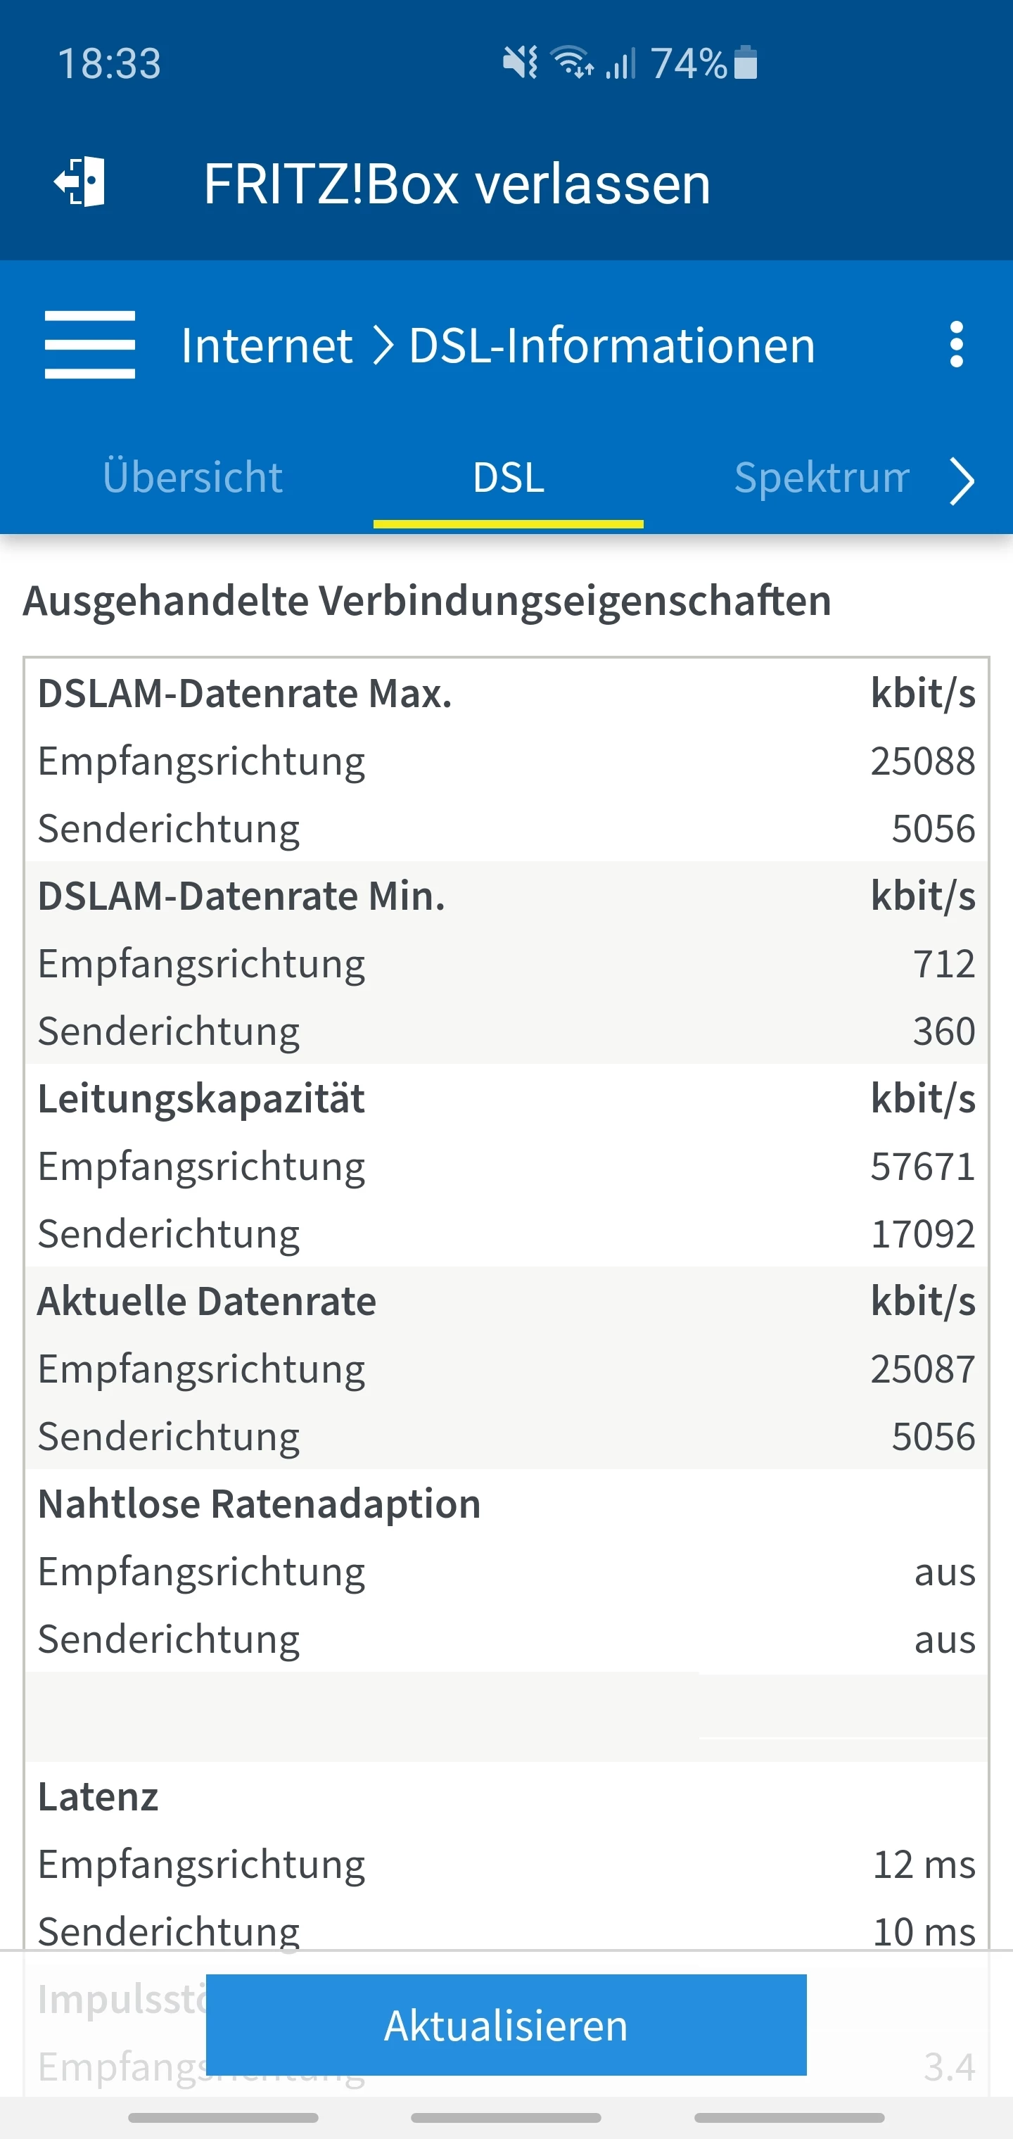Tap the Leitungskapazität Empfangsrichtung value 57671
The height and width of the screenshot is (2139, 1013).
click(922, 1167)
